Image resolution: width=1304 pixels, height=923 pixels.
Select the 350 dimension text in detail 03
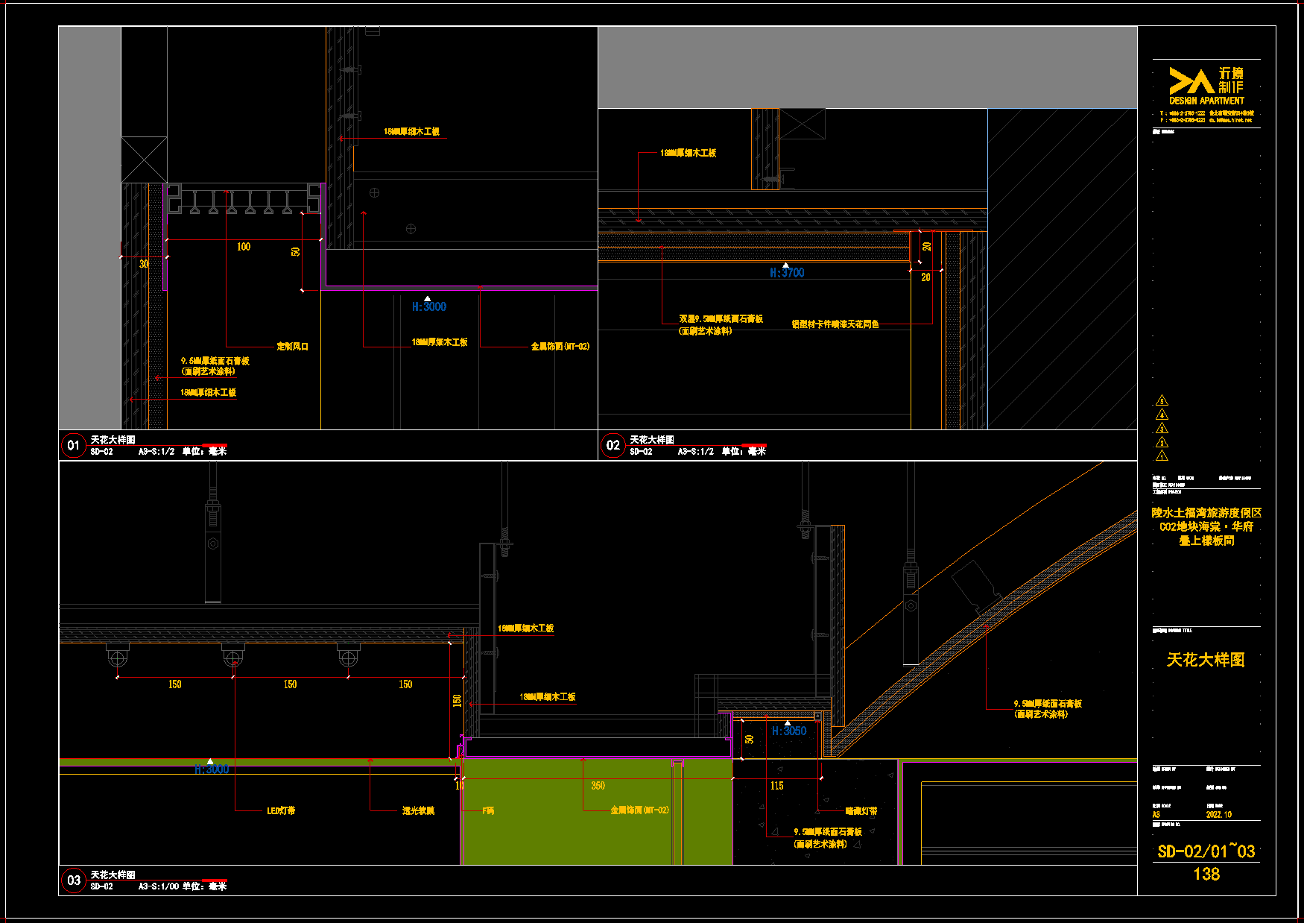click(x=598, y=786)
